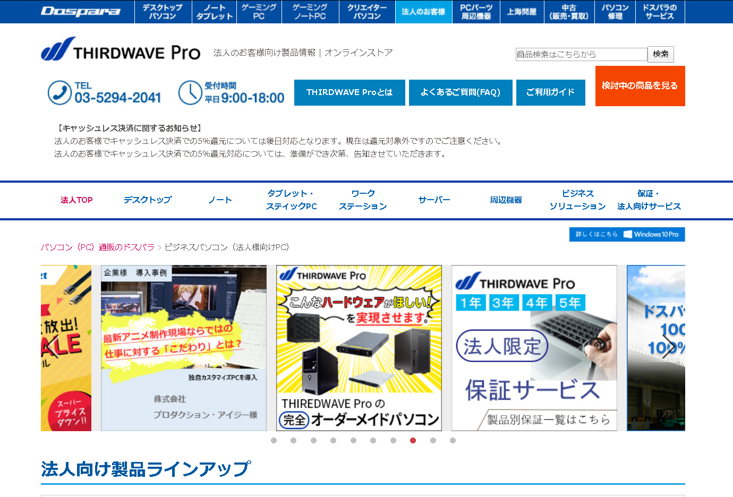The height and width of the screenshot is (497, 733).
Task: Select 法人TOP in category navigation
Action: [76, 200]
